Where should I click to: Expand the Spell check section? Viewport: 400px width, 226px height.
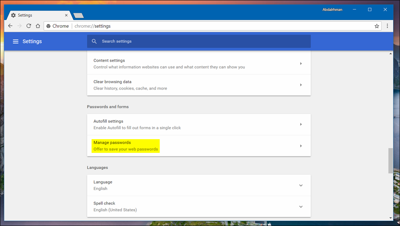tap(199, 207)
